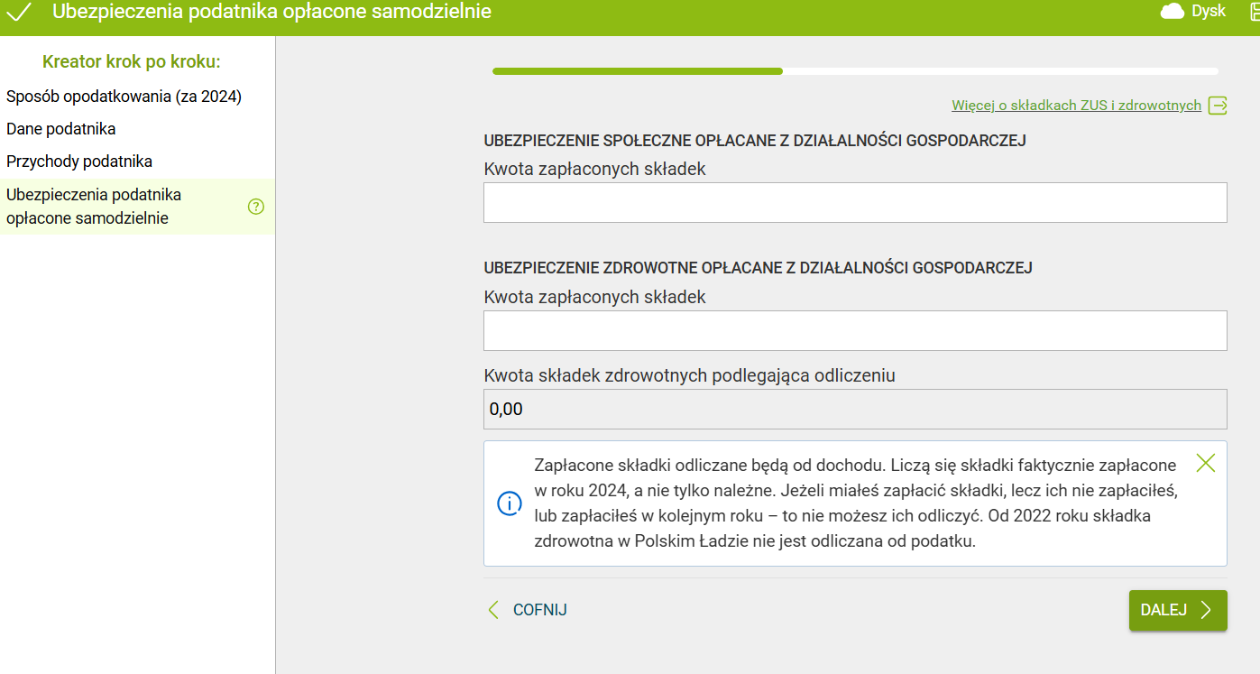Dismiss the info notice with the X
This screenshot has width=1260, height=674.
(x=1205, y=464)
